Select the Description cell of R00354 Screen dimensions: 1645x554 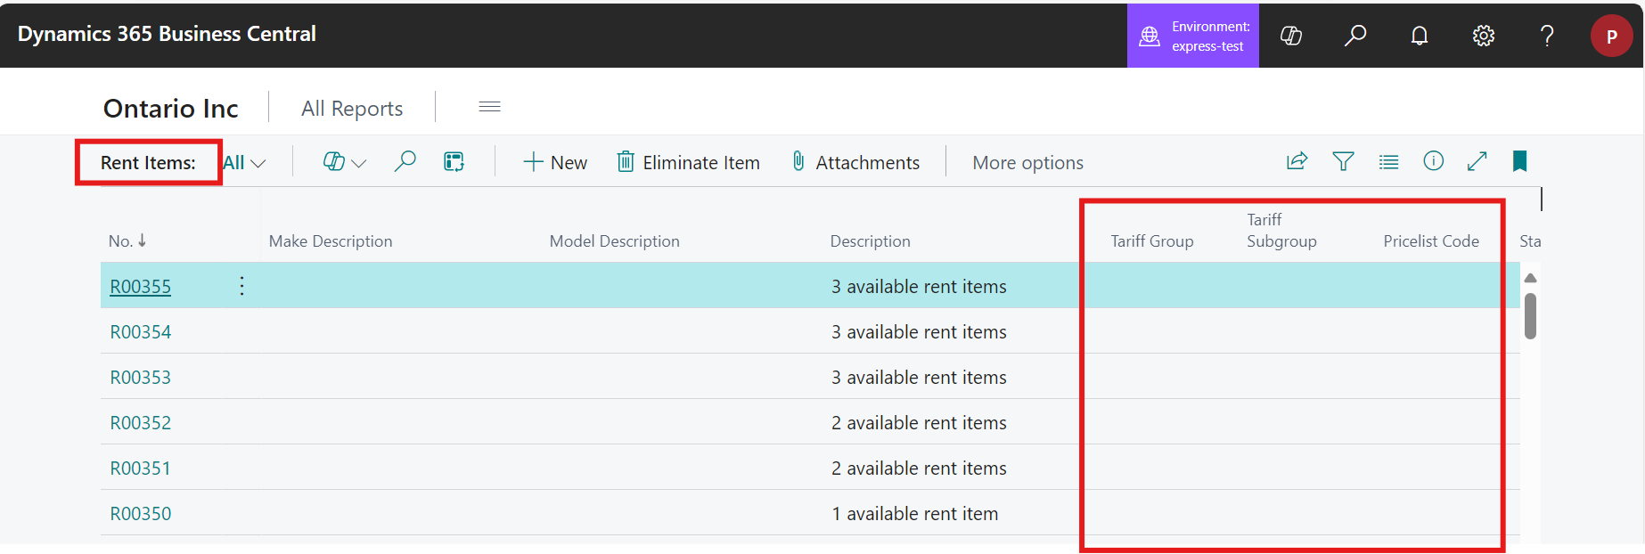919,332
